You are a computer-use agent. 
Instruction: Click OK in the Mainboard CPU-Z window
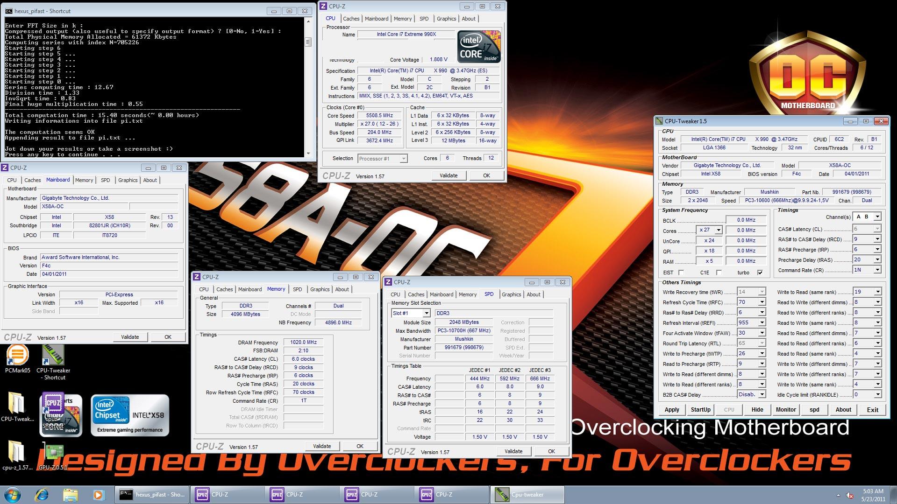point(168,337)
